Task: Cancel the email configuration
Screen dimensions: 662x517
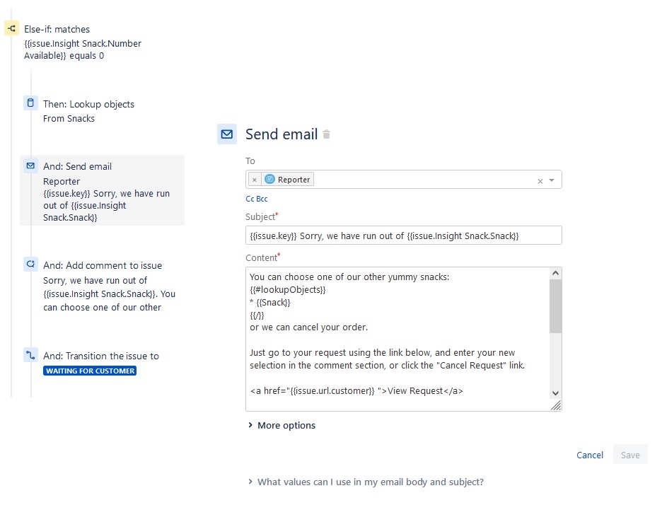Action: [590, 455]
